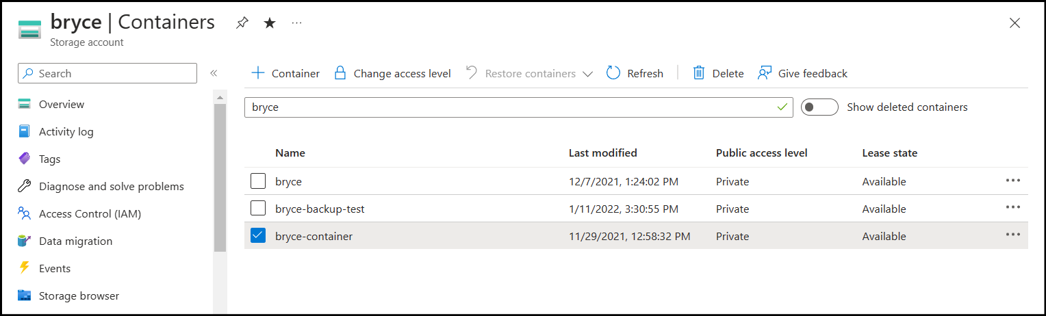Viewport: 1046px width, 316px height.
Task: Open the header ellipsis menu
Action: pos(296,23)
